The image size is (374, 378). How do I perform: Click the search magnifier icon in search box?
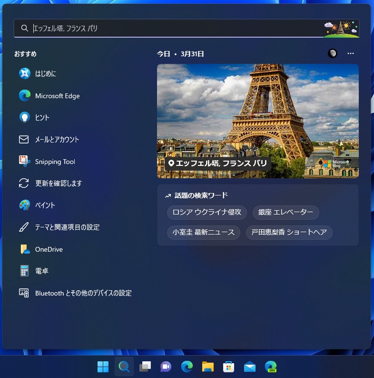(x=25, y=28)
